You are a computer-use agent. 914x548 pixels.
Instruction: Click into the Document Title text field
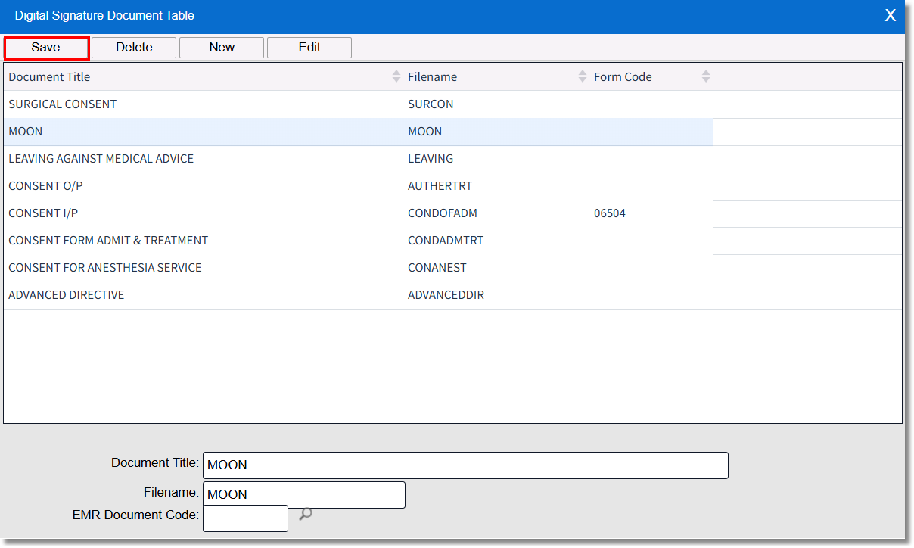[465, 465]
